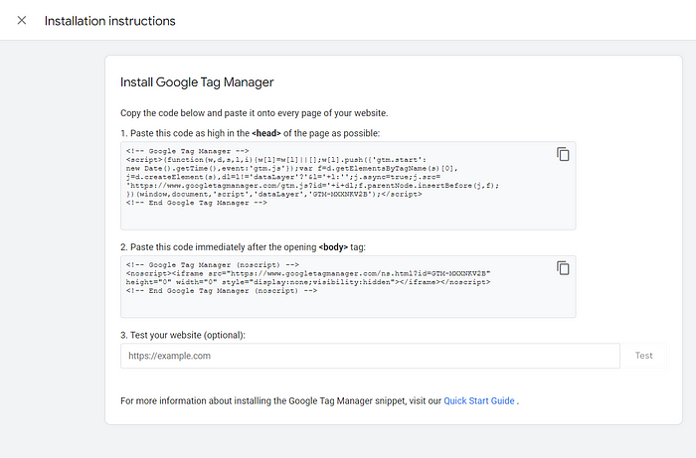The height and width of the screenshot is (458, 696).
Task: Close the Installation instructions panel
Action: (21, 21)
